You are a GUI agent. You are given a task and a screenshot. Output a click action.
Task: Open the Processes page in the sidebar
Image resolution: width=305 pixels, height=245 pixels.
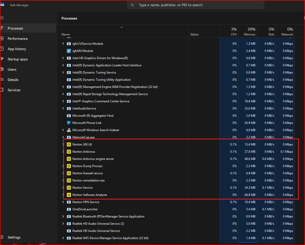tap(28, 28)
